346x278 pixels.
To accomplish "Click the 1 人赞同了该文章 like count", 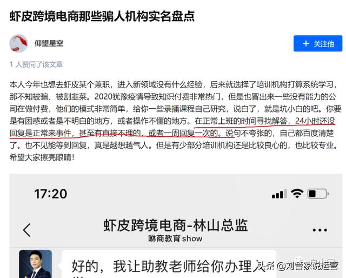I will (x=36, y=64).
